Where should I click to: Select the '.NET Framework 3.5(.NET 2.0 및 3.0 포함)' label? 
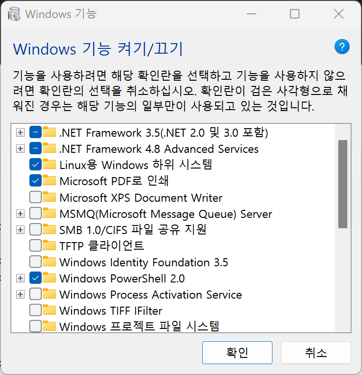163,133
